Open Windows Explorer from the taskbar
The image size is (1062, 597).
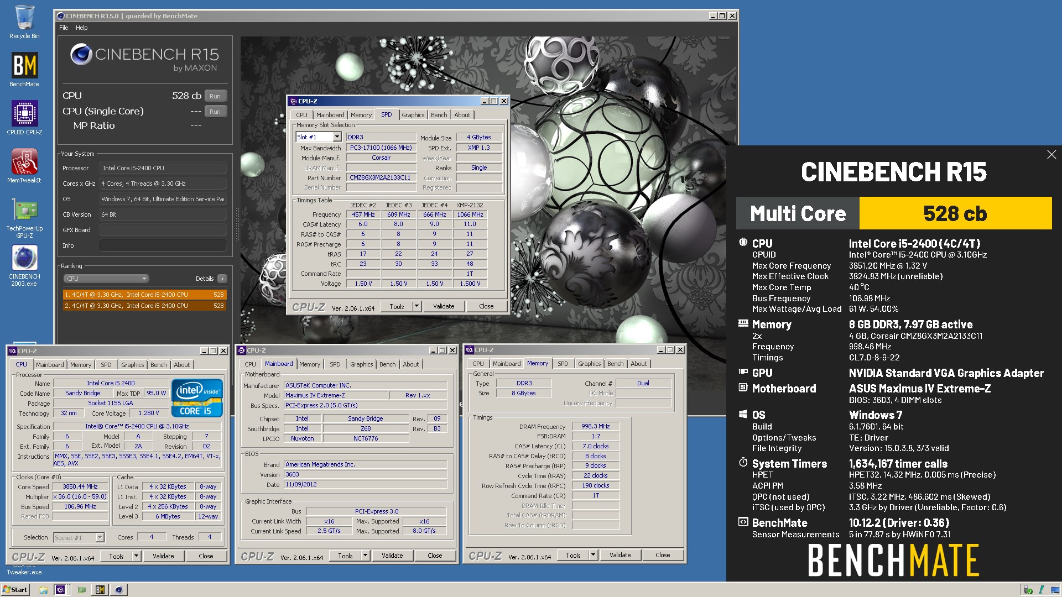pos(43,590)
